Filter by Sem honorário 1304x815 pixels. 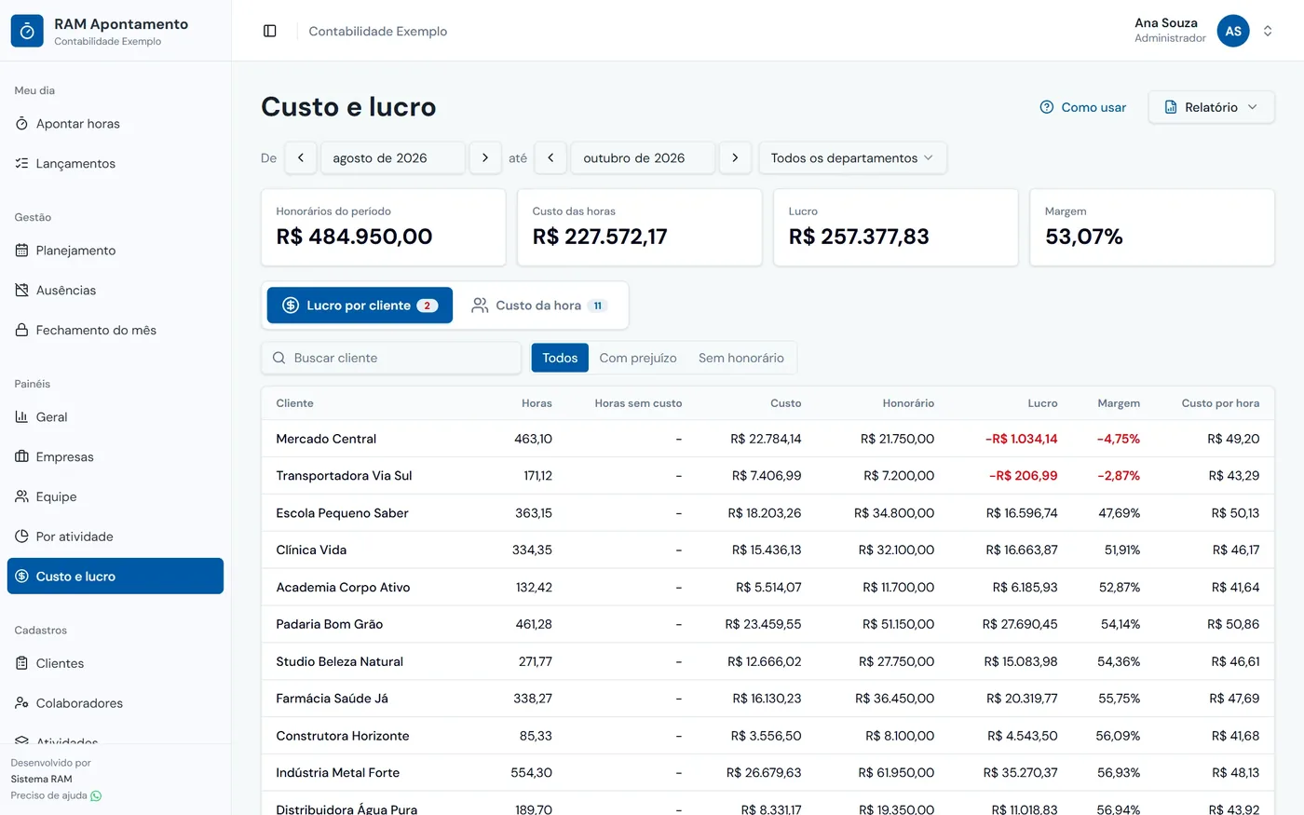pos(741,358)
